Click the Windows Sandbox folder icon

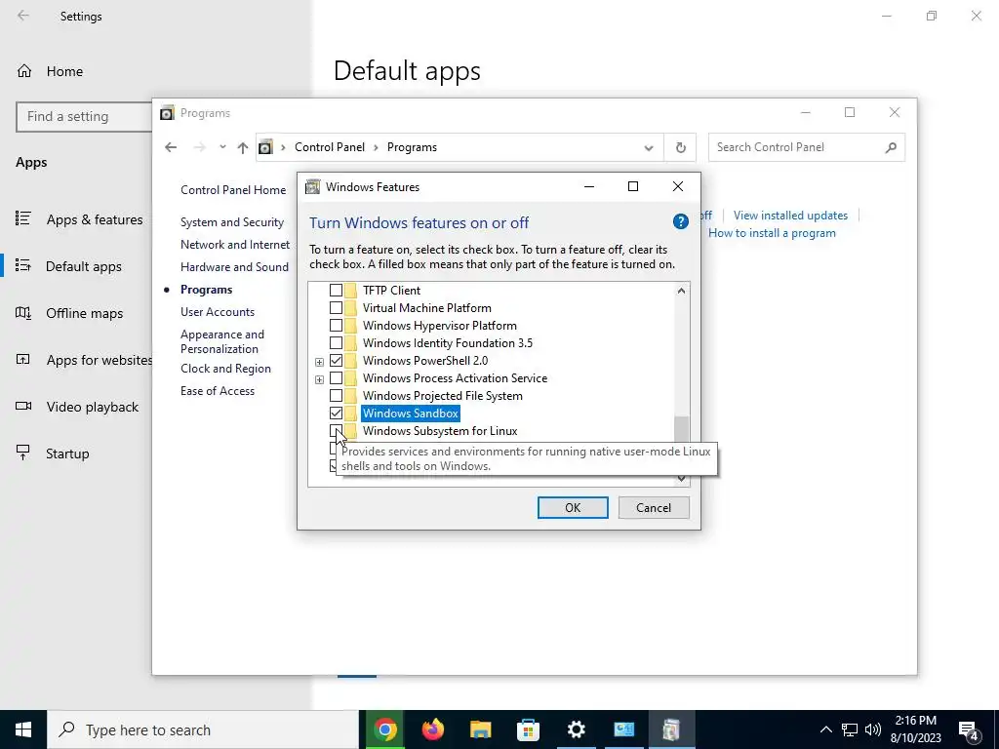(x=350, y=414)
